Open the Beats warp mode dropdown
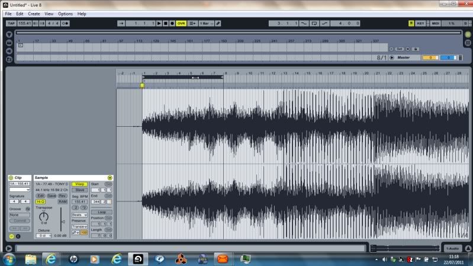473x266 pixels. pos(79,214)
